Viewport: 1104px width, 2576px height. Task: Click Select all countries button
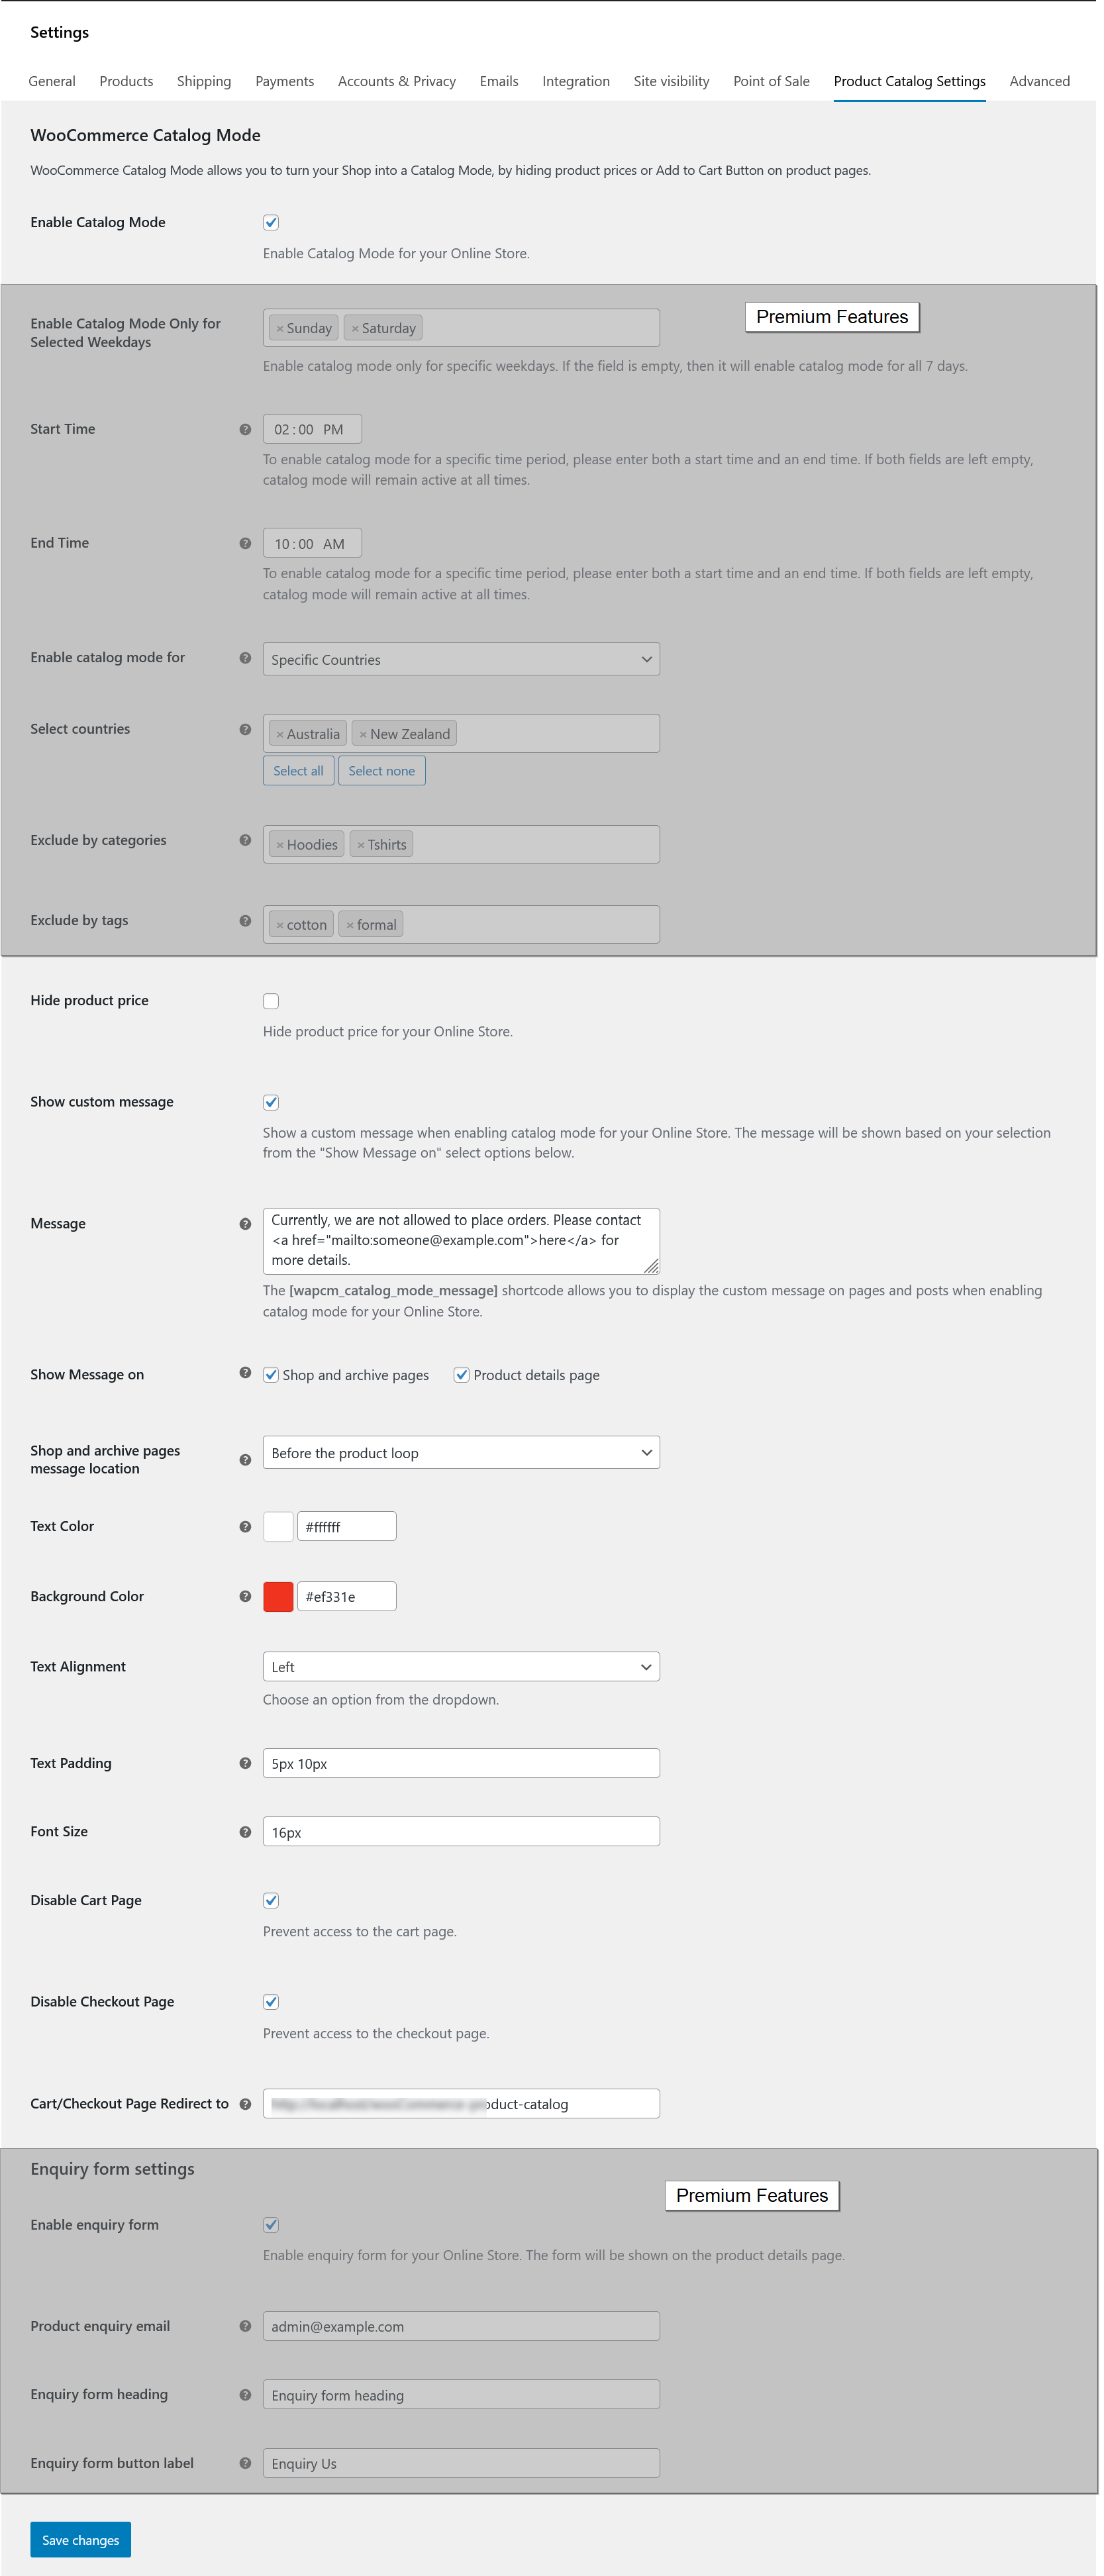pos(298,771)
